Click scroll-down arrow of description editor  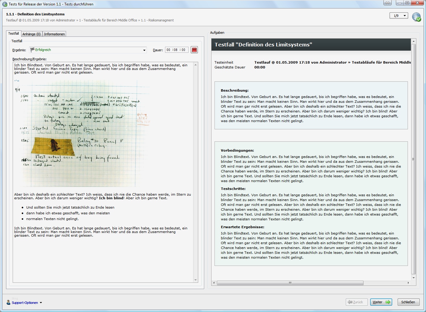196,280
